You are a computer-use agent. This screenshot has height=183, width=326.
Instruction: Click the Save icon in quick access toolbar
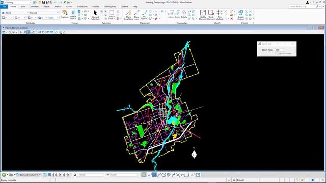pos(43,2)
